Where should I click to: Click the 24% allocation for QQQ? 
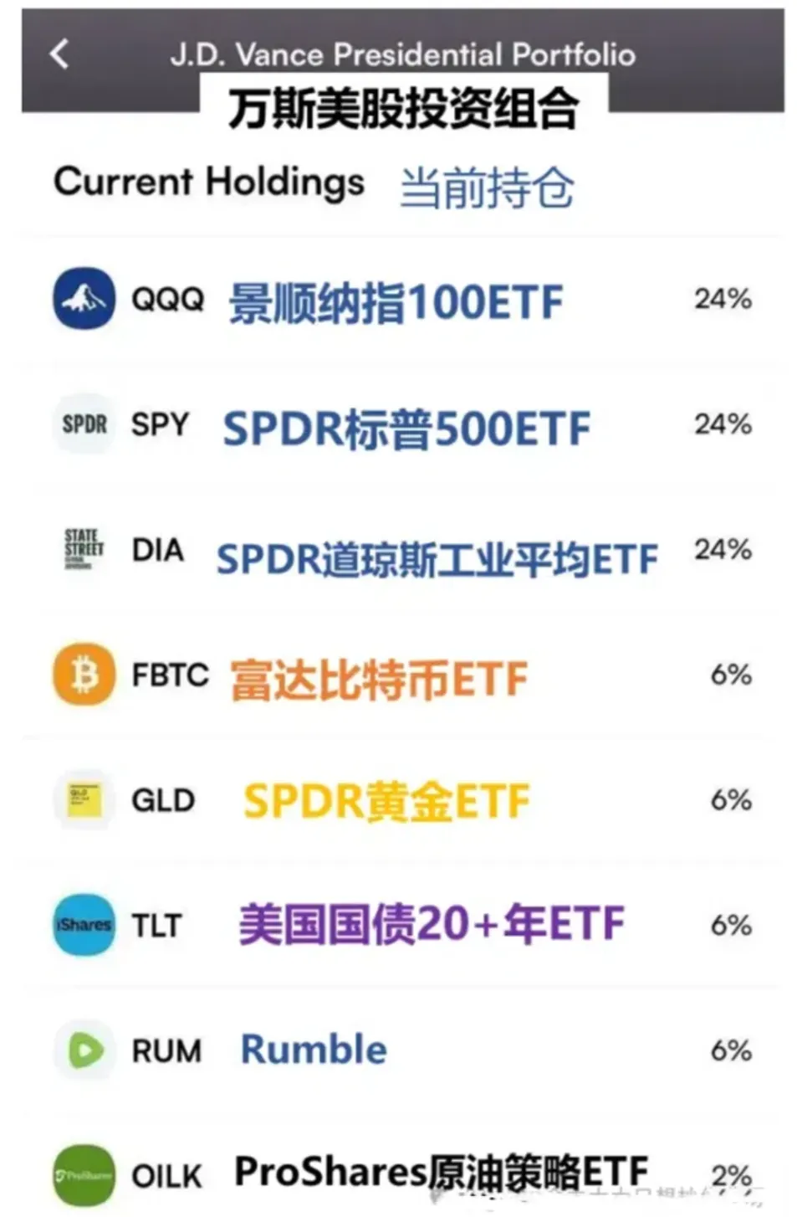click(723, 299)
